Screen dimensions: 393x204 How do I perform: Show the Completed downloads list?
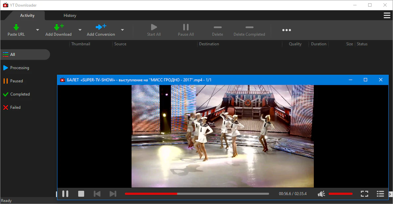click(20, 94)
